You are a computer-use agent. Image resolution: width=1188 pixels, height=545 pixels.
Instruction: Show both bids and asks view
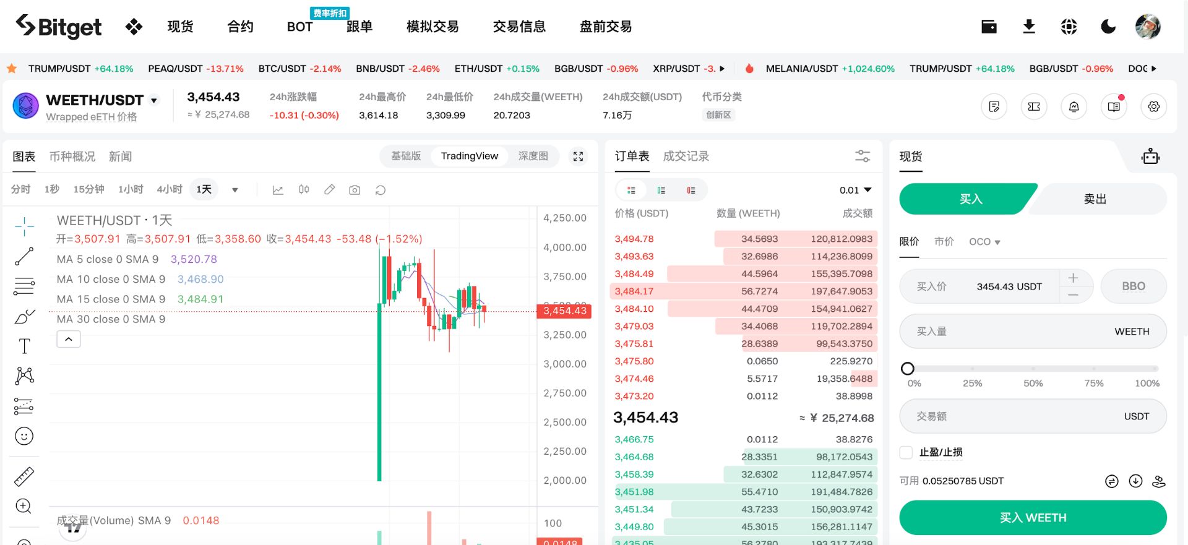[631, 190]
